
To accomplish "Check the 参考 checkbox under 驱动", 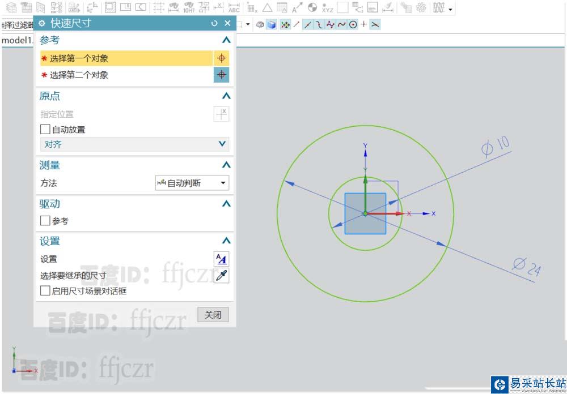I will (x=45, y=220).
